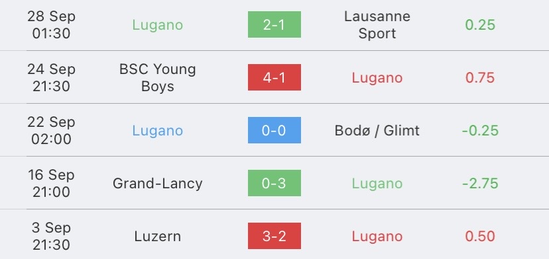This screenshot has height=259, width=549.
Task: Select blue Lugano name on 22 Sep
Action: click(x=158, y=131)
